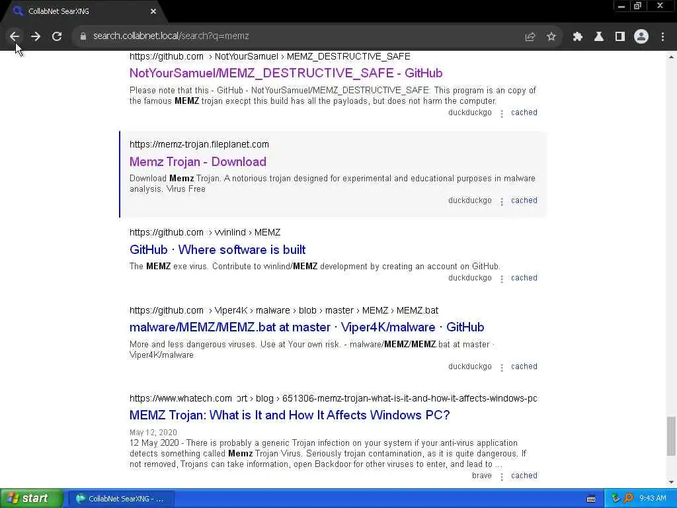Click the May 12, 2020 date text
Screen dimensions: 677x508
tap(153, 433)
